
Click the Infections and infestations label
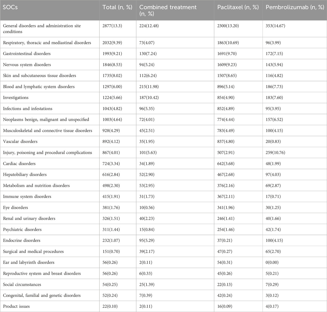click(27, 108)
